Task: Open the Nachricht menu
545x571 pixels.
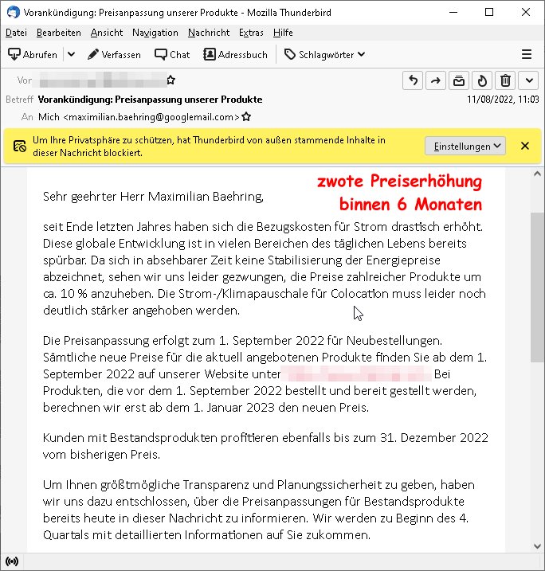Action: (209, 33)
